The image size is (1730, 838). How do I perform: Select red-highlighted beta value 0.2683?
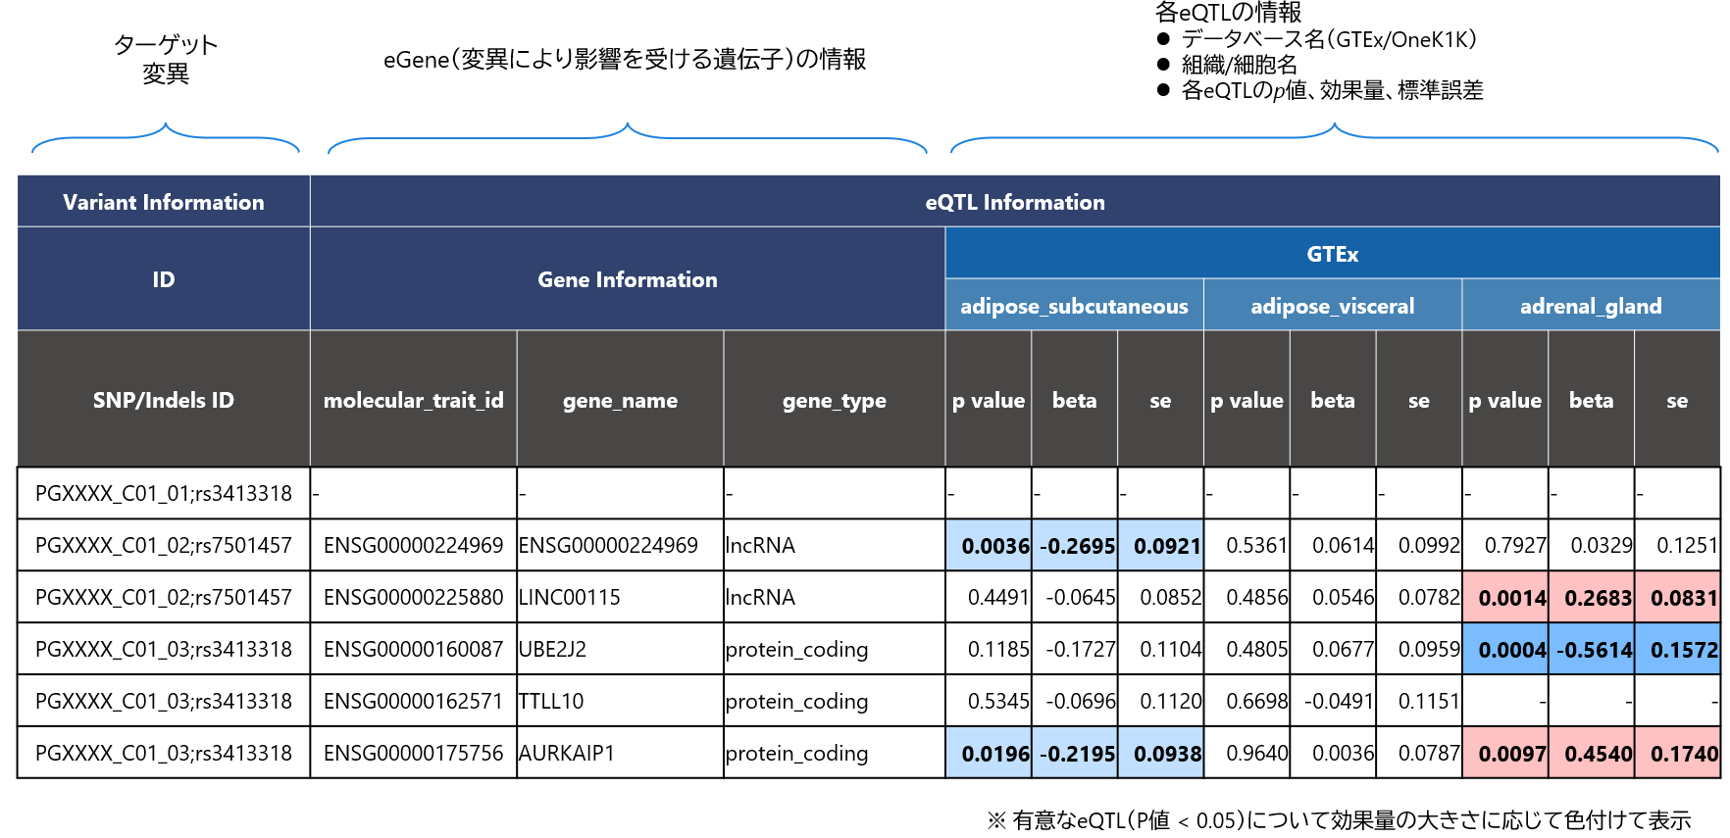click(1592, 597)
